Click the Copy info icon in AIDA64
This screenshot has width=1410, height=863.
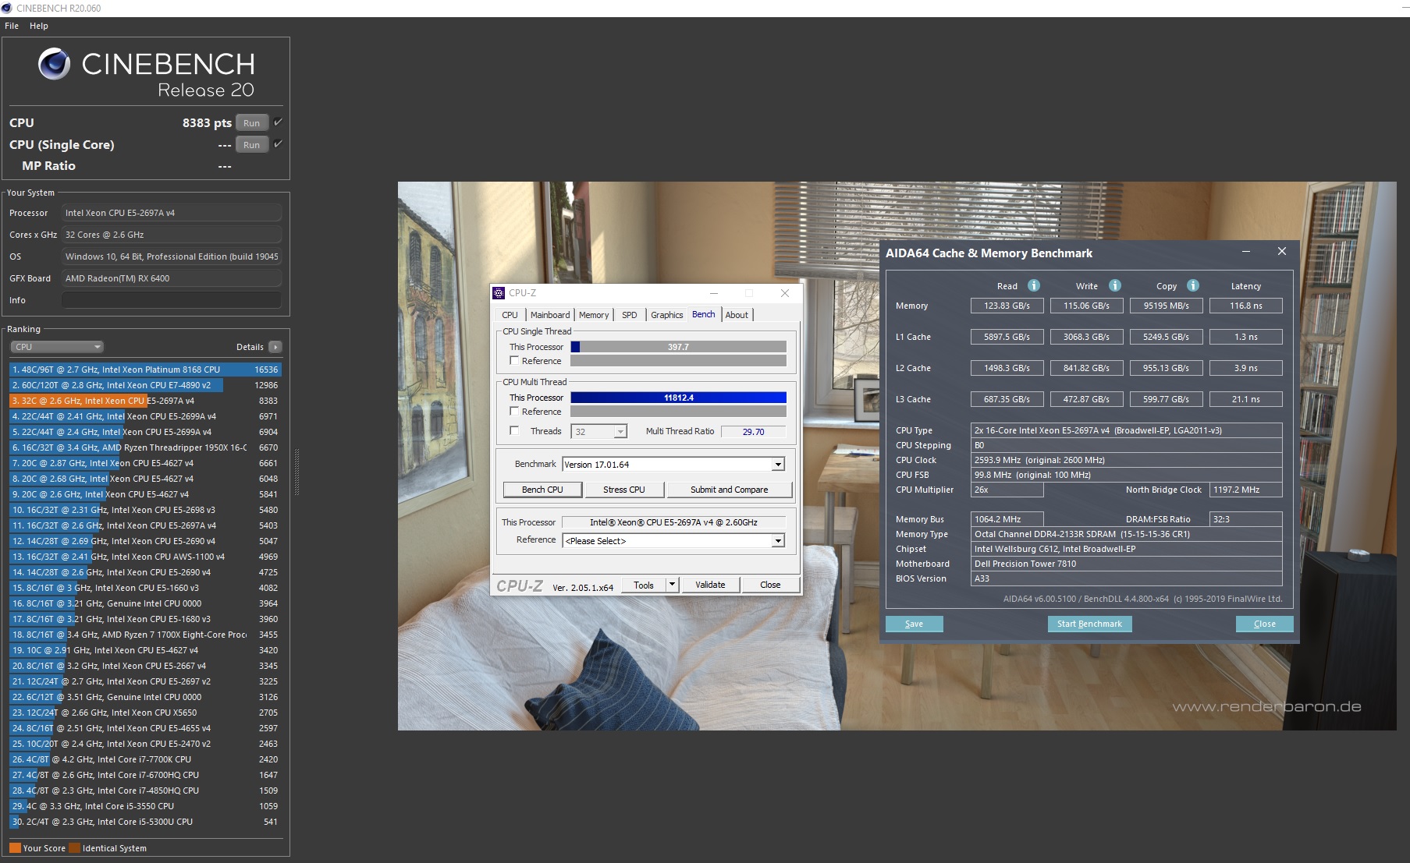coord(1192,285)
